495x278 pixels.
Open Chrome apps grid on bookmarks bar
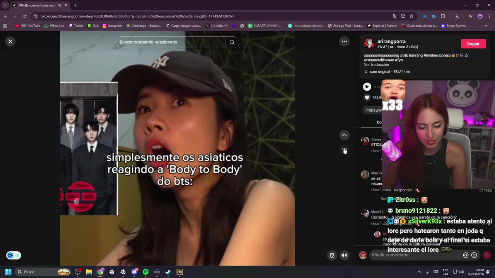click(x=5, y=26)
